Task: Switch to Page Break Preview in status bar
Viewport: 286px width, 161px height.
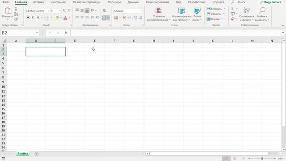Action: coord(243,158)
